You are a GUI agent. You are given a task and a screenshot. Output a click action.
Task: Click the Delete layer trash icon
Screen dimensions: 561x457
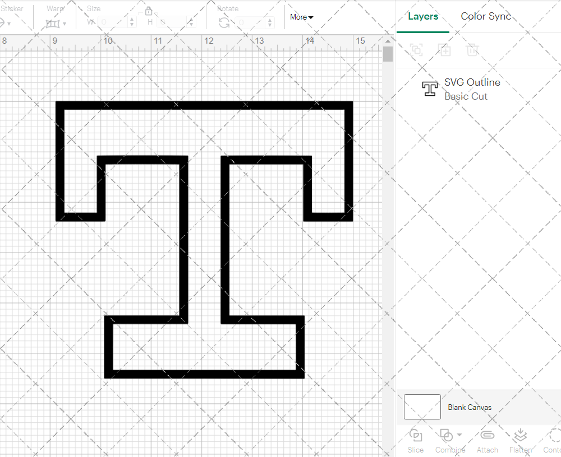pos(472,50)
